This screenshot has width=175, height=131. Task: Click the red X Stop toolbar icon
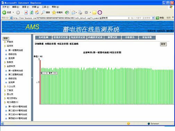point(26,12)
